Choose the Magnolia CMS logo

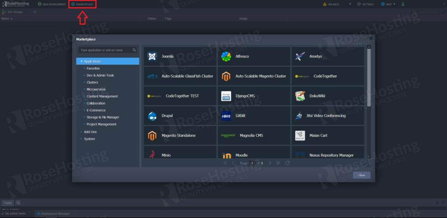pyautogui.click(x=228, y=136)
